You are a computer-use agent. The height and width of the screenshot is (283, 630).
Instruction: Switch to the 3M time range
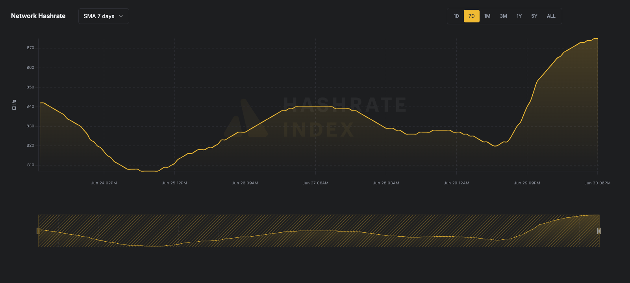tap(503, 16)
